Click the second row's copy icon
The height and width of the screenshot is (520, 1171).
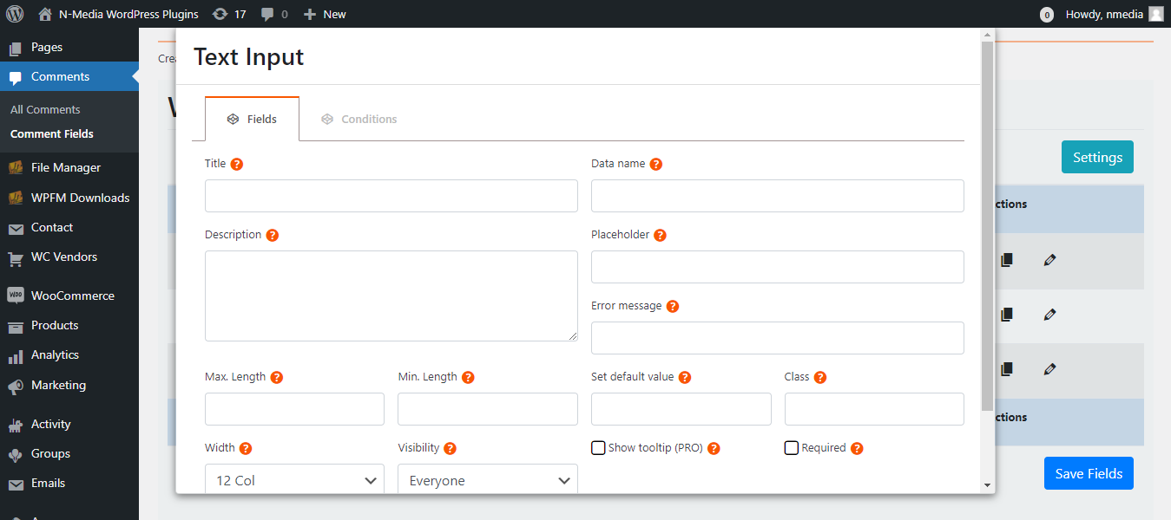point(1007,315)
